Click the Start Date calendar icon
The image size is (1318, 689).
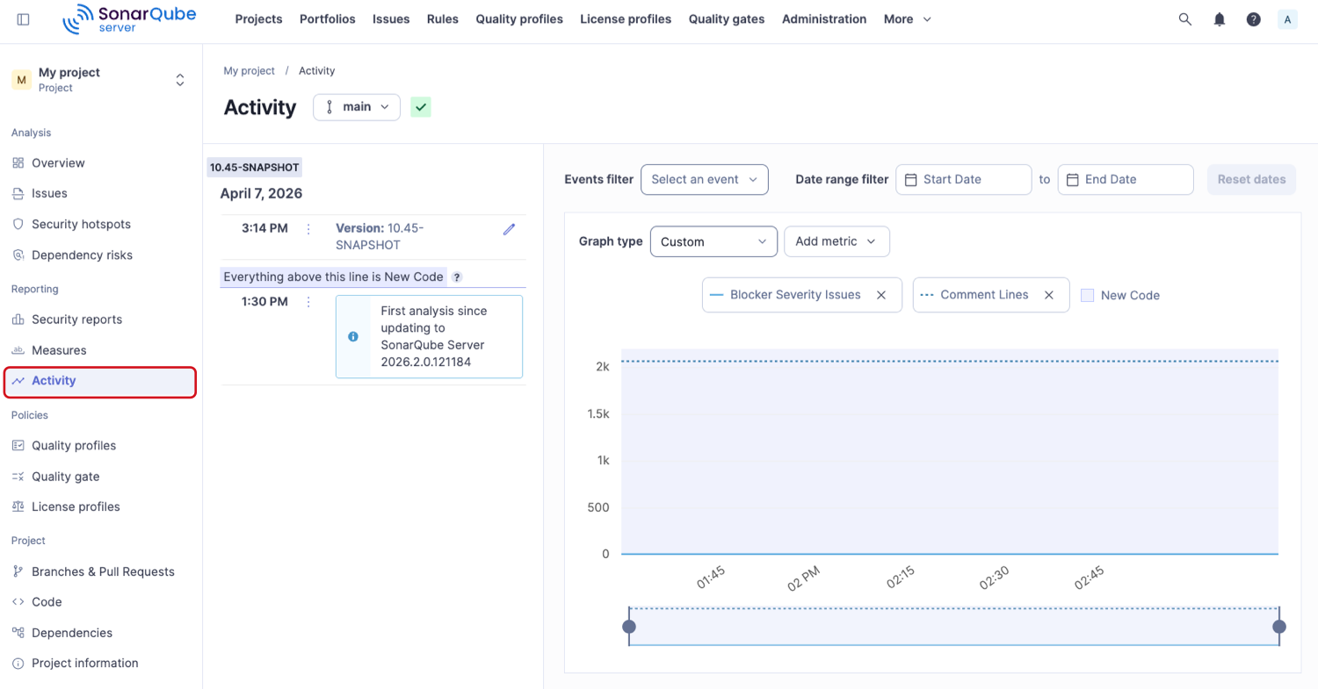(911, 180)
